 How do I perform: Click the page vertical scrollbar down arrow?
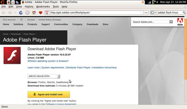coord(186,103)
